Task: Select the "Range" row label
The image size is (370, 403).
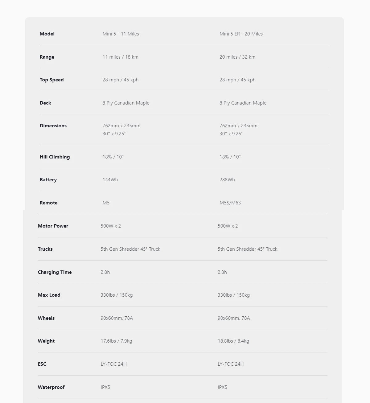Action: (x=47, y=57)
